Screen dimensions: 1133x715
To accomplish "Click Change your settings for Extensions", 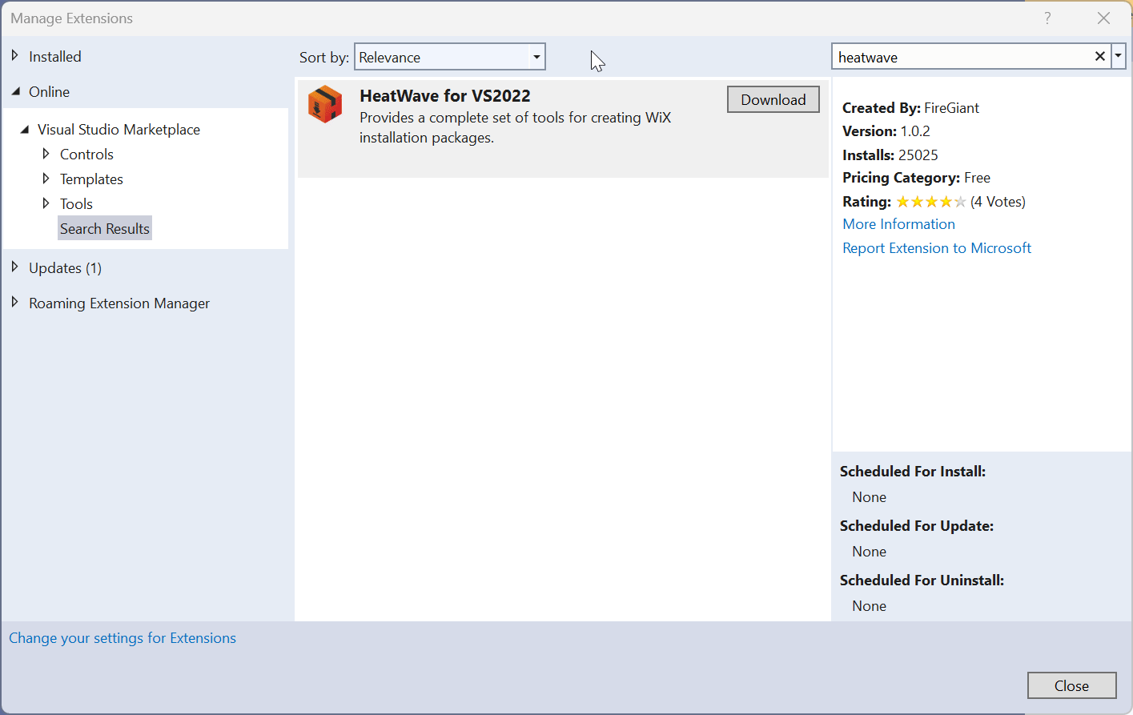I will pyautogui.click(x=123, y=637).
